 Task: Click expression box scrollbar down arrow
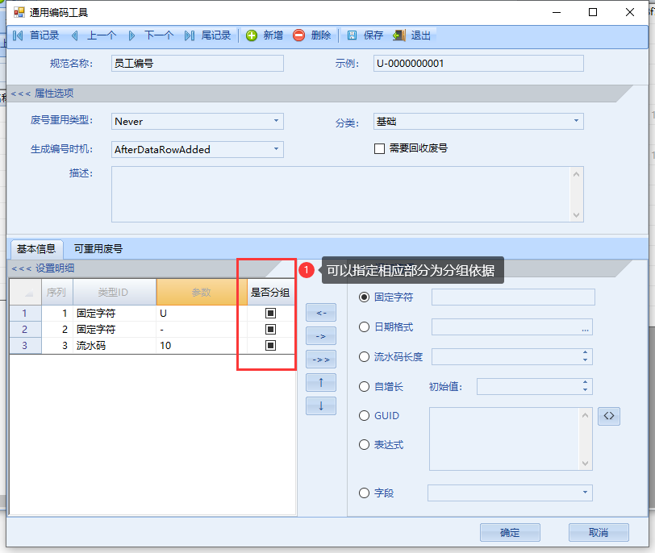point(586,464)
